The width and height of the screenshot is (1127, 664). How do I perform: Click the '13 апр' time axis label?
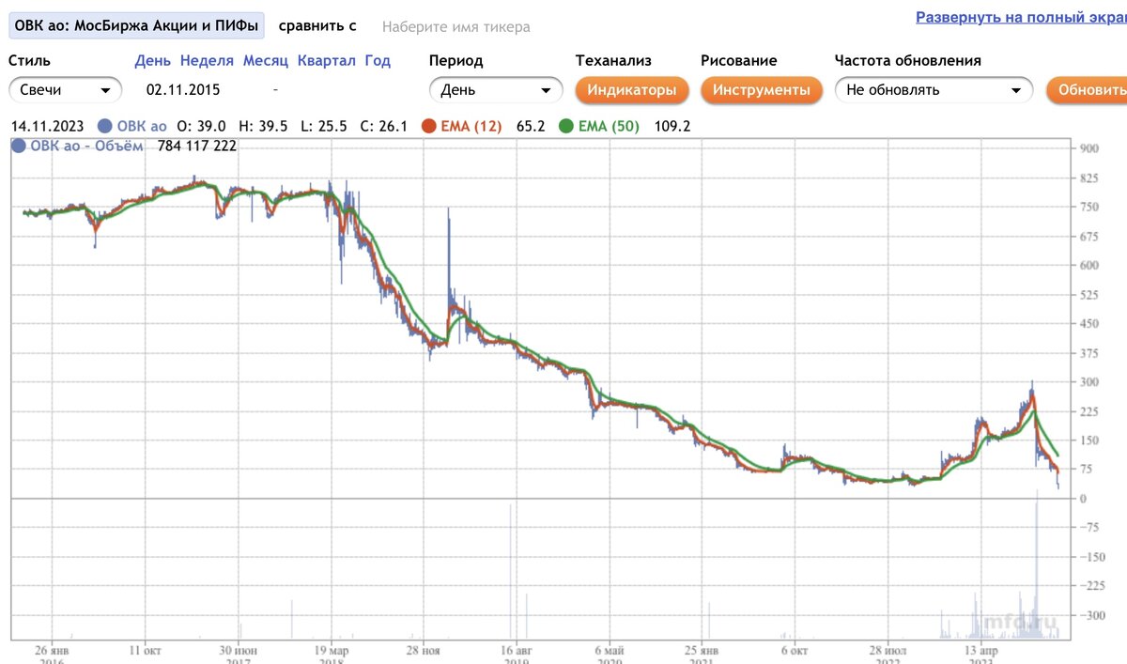click(982, 649)
